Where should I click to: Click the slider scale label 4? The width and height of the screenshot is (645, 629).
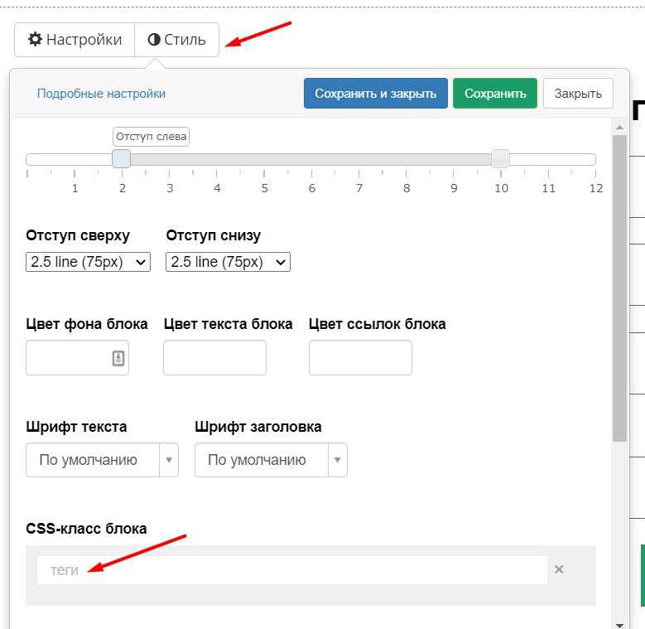coord(217,189)
